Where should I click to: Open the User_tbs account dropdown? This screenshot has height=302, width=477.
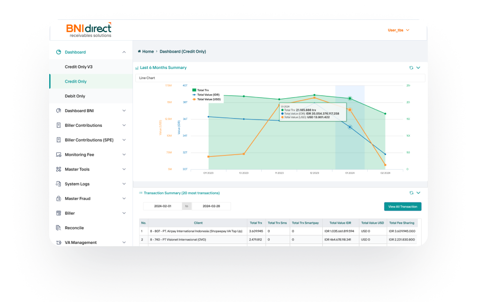click(x=398, y=30)
